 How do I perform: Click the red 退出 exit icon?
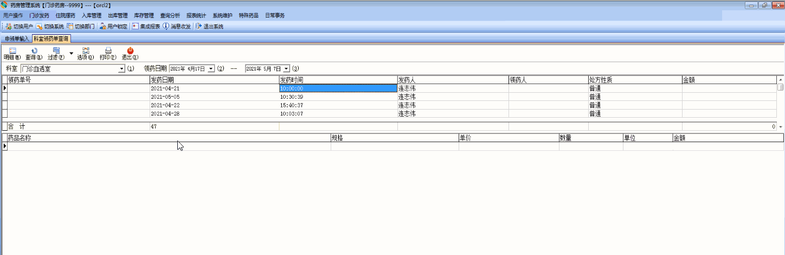[x=130, y=53]
